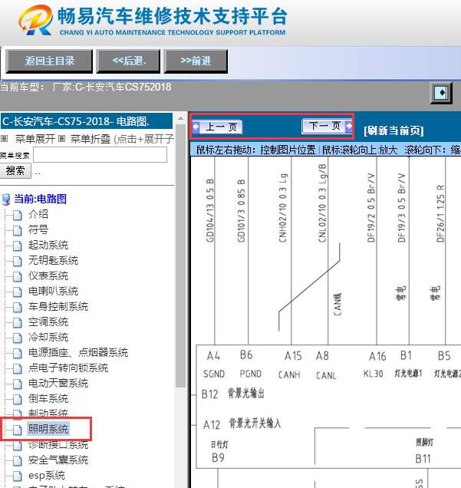Click the page icon beside 空调系统
Viewport: 461px width, 488px height.
click(18, 322)
